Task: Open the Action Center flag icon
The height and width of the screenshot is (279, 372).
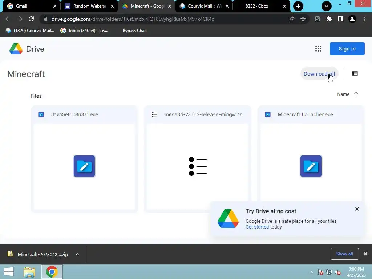Action: tap(320, 272)
